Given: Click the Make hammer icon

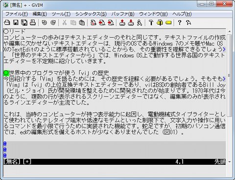Looking at the screenshot, I should click(151, 23).
